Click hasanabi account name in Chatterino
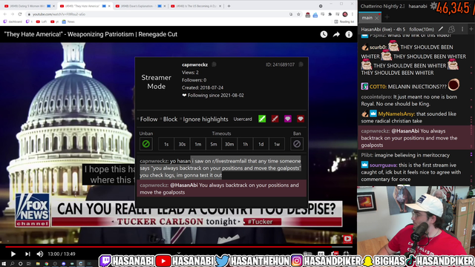Viewport: 475px width, 267px height. click(417, 6)
